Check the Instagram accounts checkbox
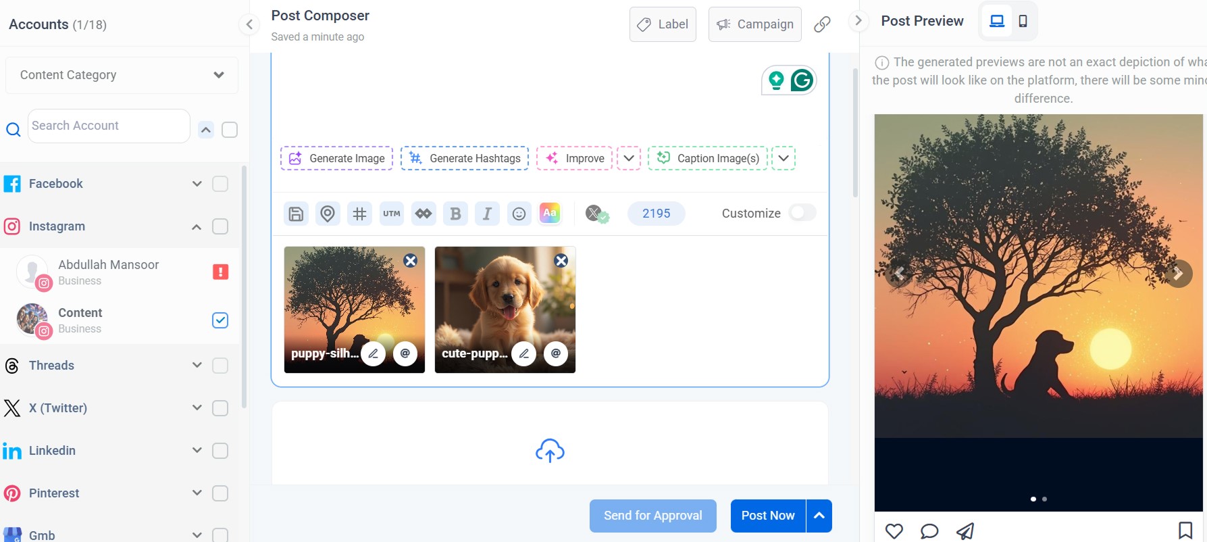The image size is (1207, 542). 220,226
